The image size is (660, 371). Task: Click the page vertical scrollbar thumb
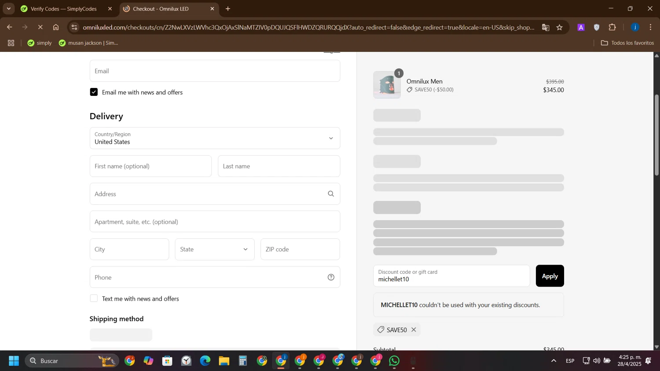coord(656,135)
